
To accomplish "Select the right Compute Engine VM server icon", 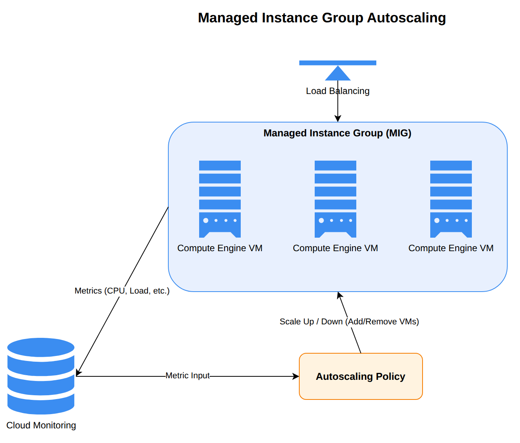I will (451, 199).
